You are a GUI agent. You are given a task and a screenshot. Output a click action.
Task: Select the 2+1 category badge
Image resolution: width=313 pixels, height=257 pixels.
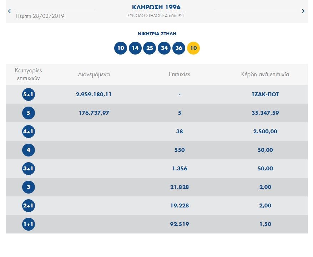(x=29, y=206)
